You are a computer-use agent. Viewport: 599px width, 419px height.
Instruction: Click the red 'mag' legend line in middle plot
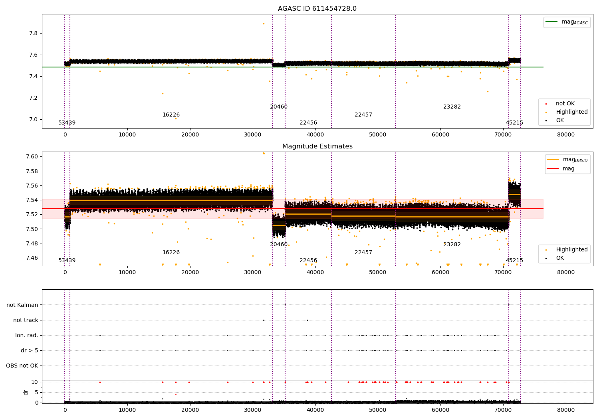[553, 168]
